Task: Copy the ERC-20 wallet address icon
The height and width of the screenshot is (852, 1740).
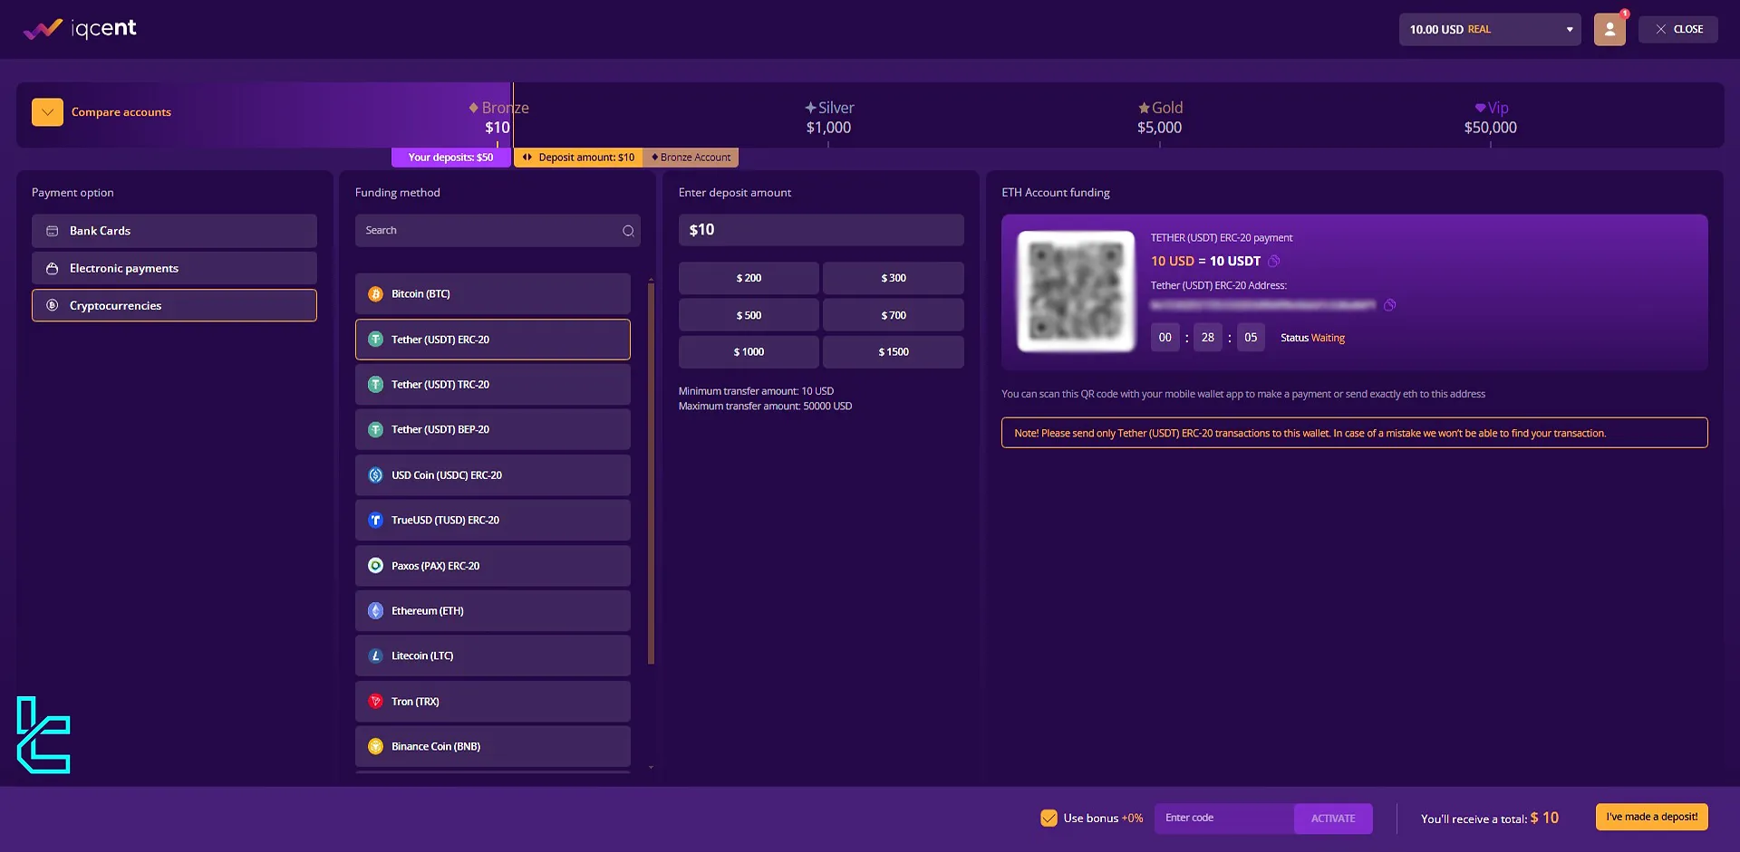Action: pyautogui.click(x=1389, y=305)
